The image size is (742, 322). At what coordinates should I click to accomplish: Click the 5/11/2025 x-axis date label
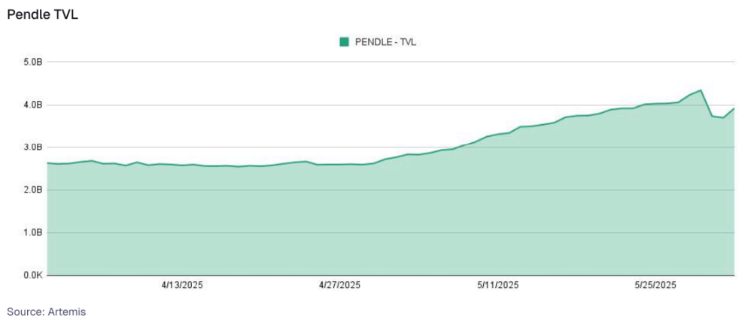(498, 285)
